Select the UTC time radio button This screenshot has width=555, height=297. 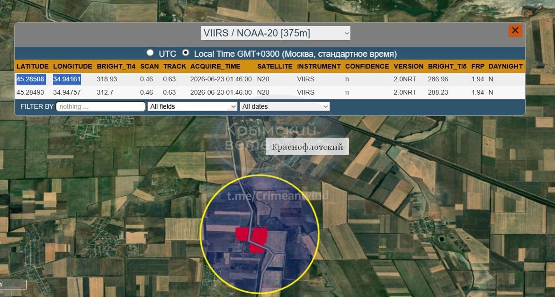[150, 52]
